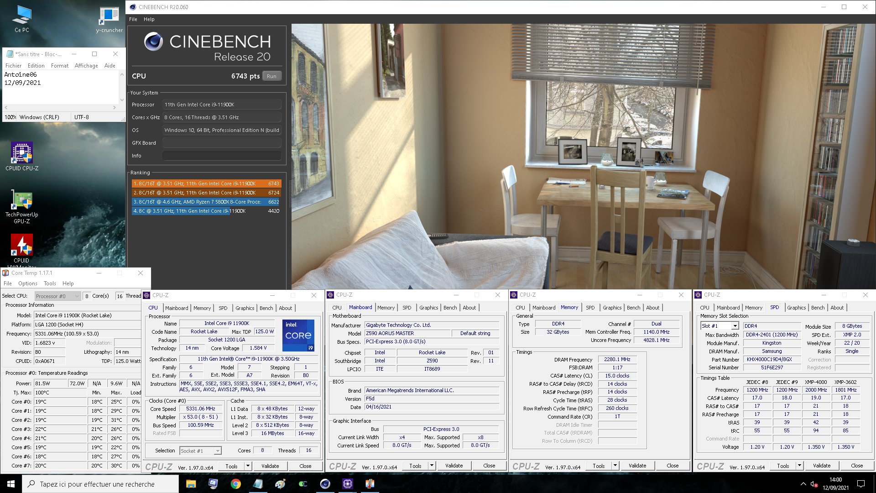Launch TechPowerUp GPU-Z desktop shortcut
Viewport: 876px width, 493px height.
tap(21, 206)
